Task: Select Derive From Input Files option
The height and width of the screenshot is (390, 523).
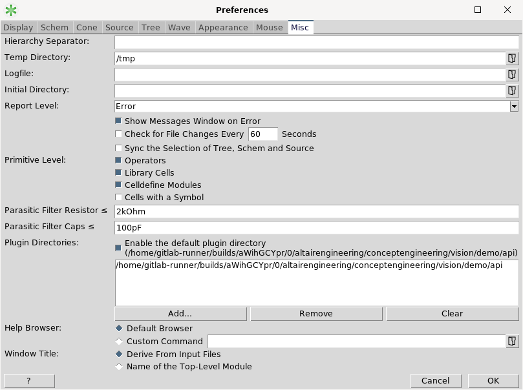Action: [119, 354]
